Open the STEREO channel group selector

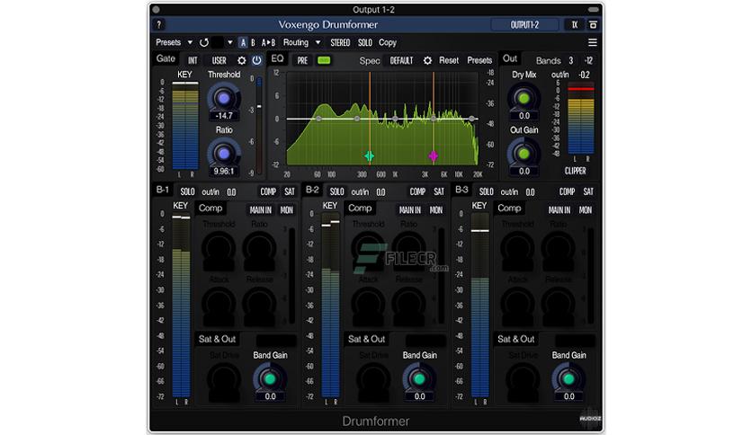pos(340,42)
